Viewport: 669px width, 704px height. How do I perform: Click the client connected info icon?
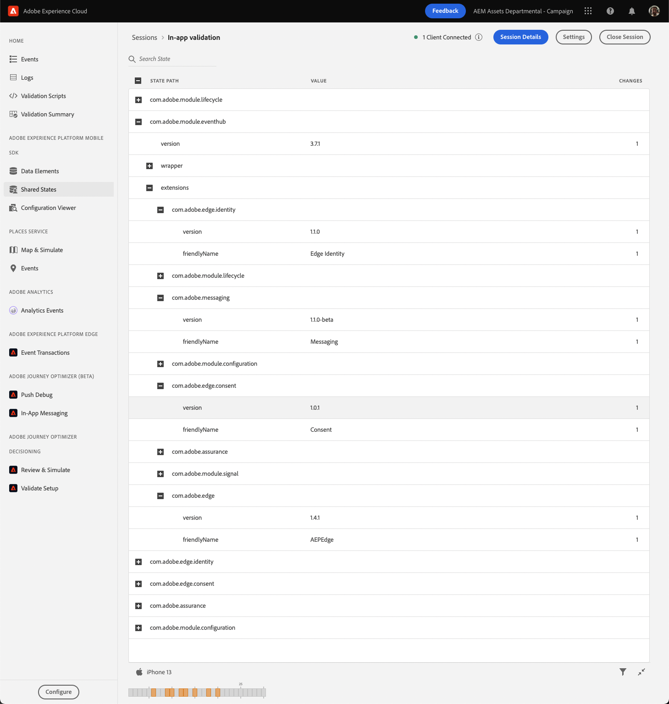tap(479, 37)
